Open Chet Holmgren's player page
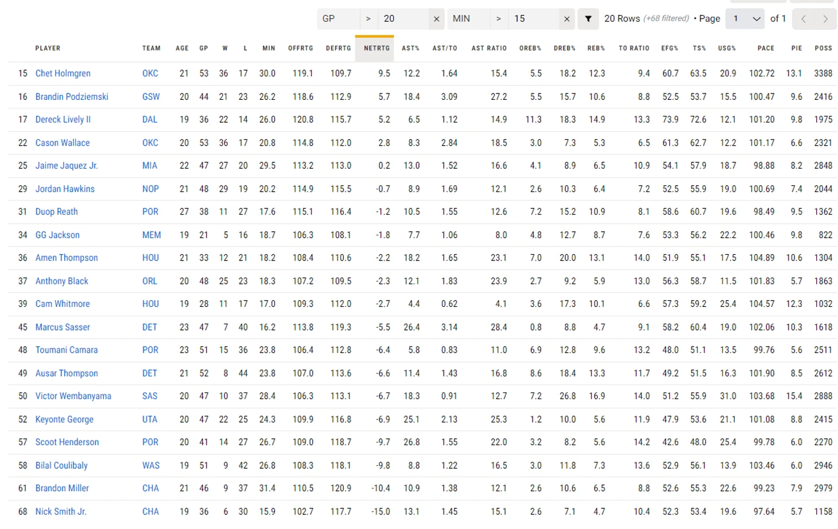 click(63, 73)
